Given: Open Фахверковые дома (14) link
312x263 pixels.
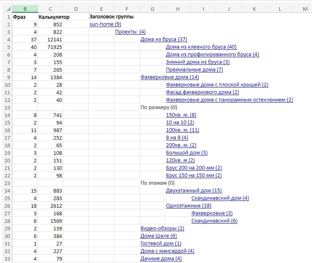Looking at the screenshot, I should click(x=170, y=77).
